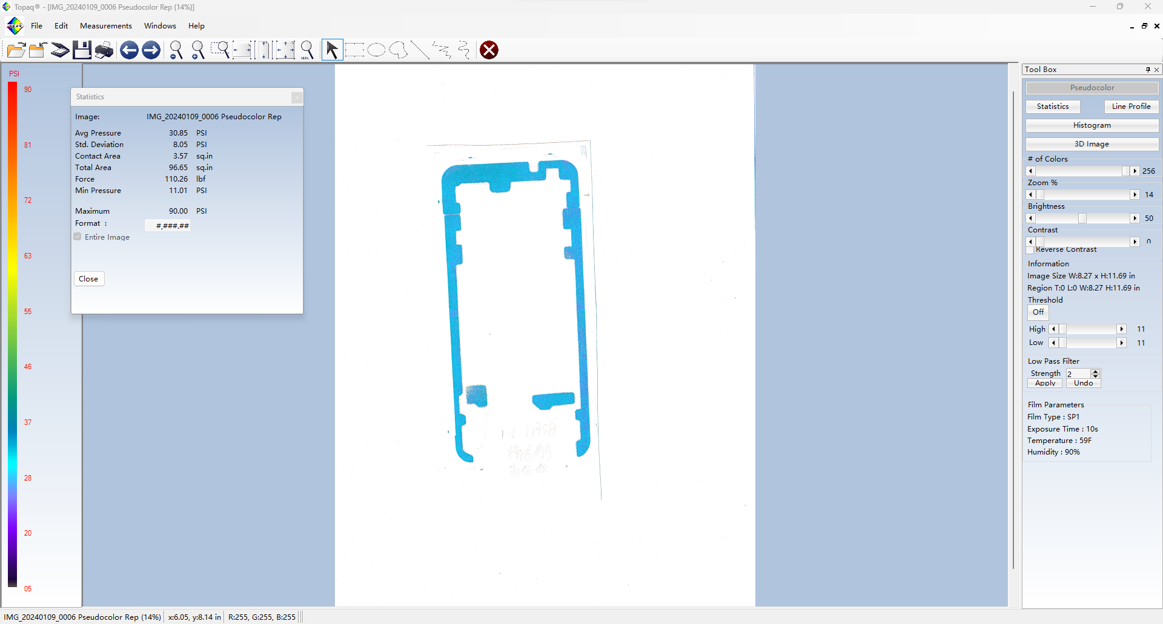The width and height of the screenshot is (1163, 624).
Task: Increase Low Pass Filter strength stepper
Action: pyautogui.click(x=1095, y=371)
